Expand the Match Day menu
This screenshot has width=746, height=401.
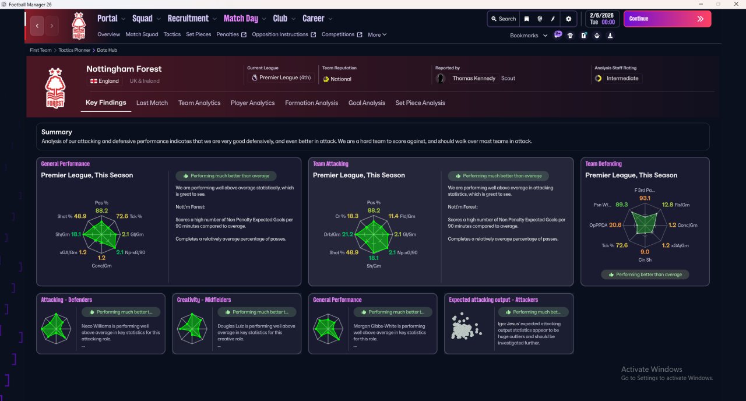pos(245,19)
